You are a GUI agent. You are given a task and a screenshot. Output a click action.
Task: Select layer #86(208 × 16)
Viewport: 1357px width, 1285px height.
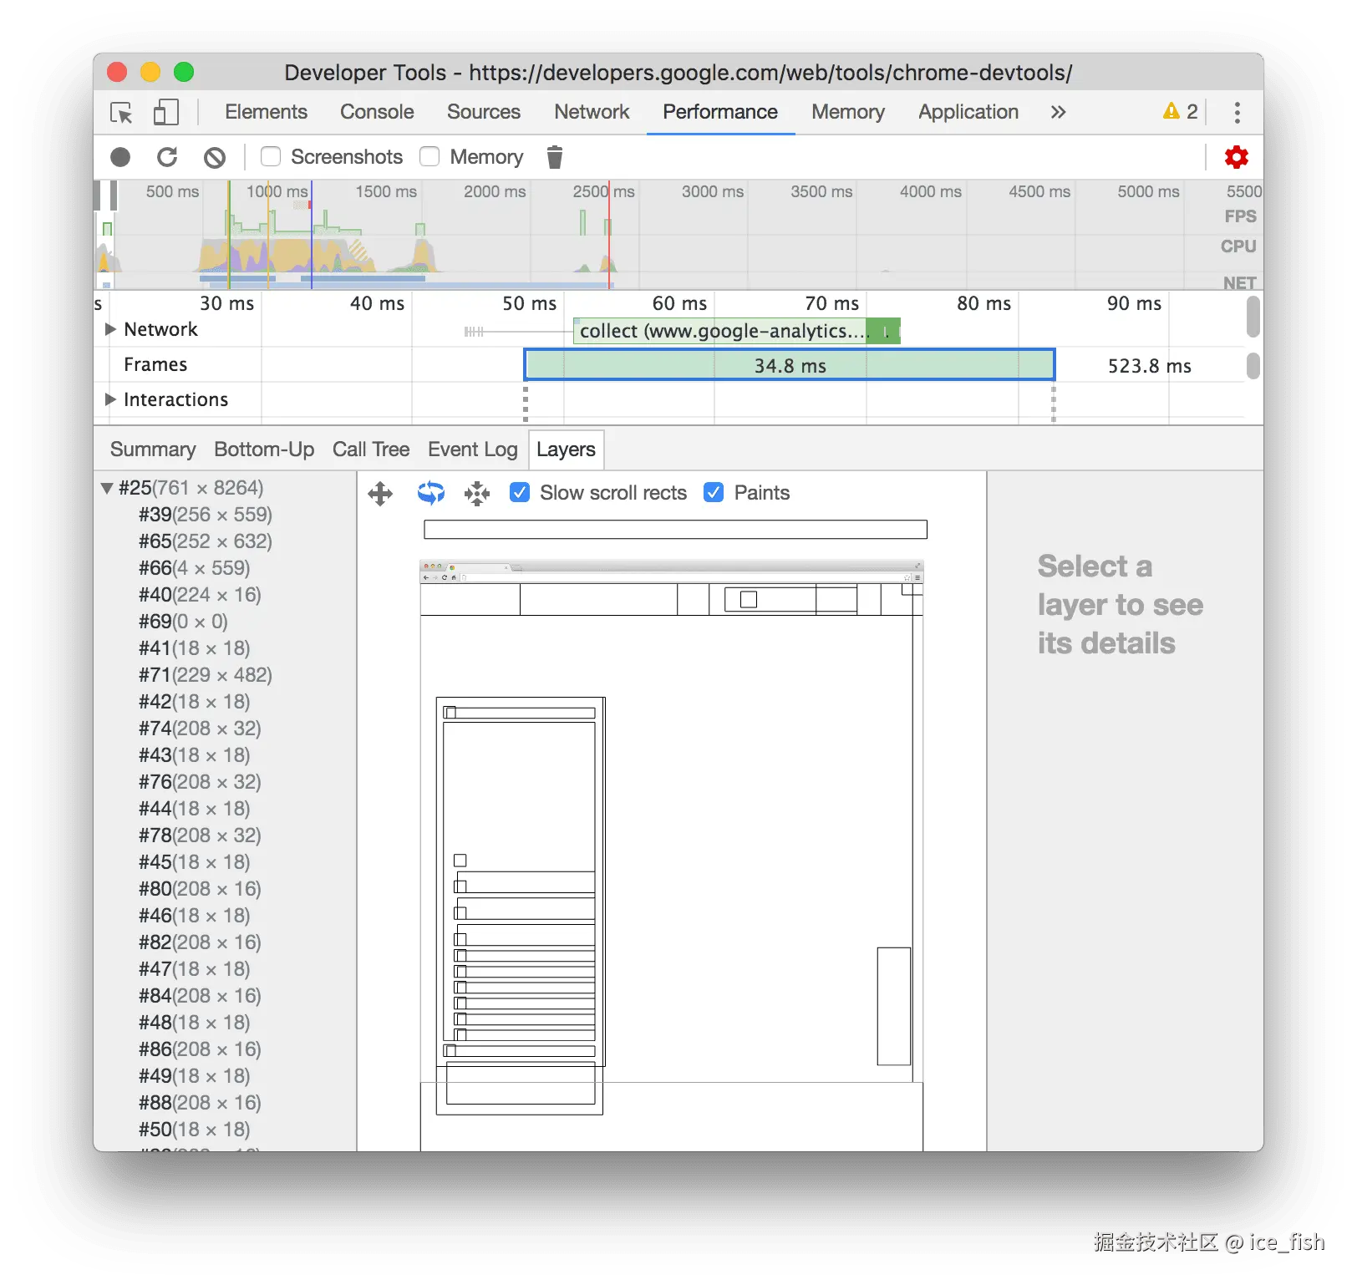pos(200,1049)
